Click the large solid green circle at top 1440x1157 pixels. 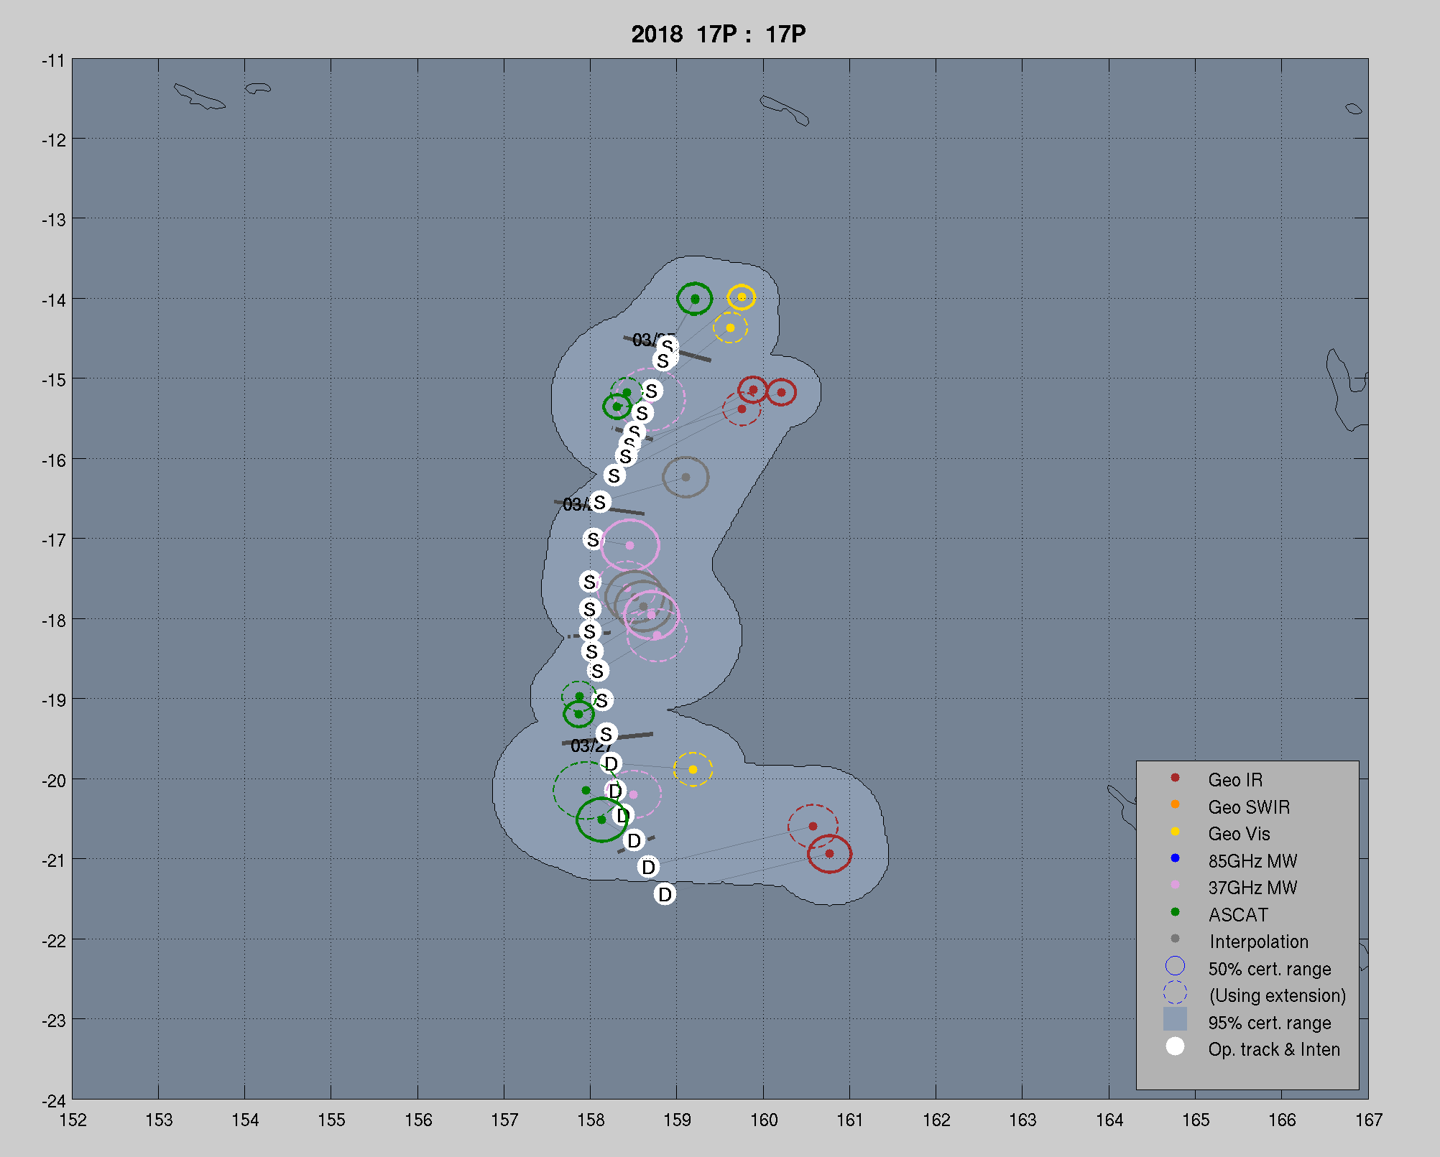tap(694, 299)
